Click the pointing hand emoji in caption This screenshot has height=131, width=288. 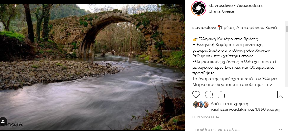pyautogui.click(x=195, y=39)
